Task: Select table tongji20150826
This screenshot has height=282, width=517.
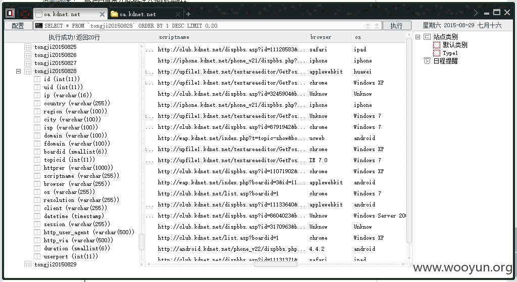Action: coord(56,55)
